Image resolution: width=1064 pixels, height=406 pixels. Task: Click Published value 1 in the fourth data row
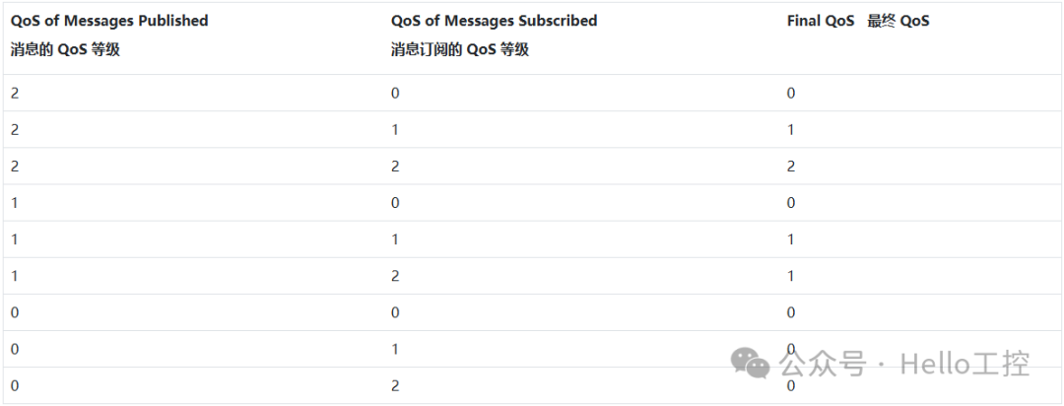(x=15, y=202)
